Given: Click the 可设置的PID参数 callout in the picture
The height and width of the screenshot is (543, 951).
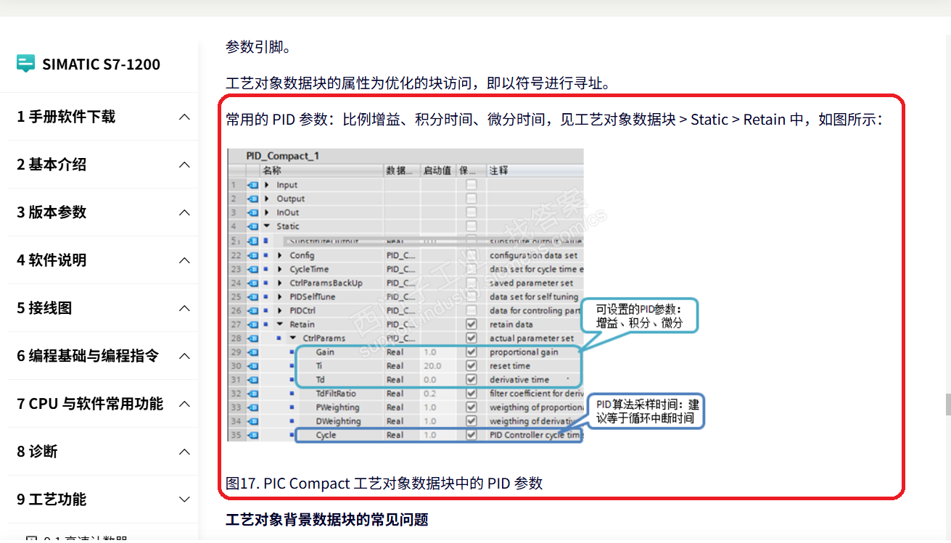Looking at the screenshot, I should [x=639, y=316].
